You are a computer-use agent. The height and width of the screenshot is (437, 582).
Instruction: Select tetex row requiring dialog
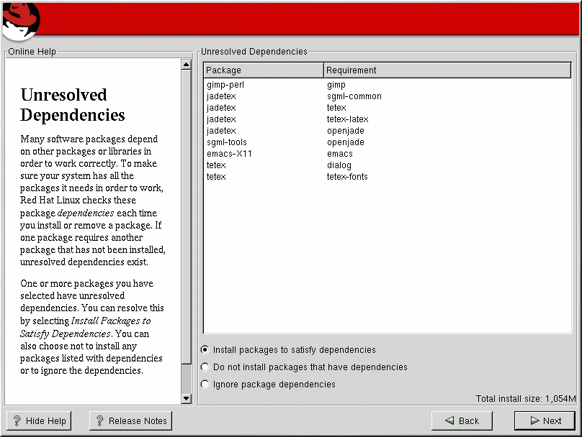click(x=388, y=165)
